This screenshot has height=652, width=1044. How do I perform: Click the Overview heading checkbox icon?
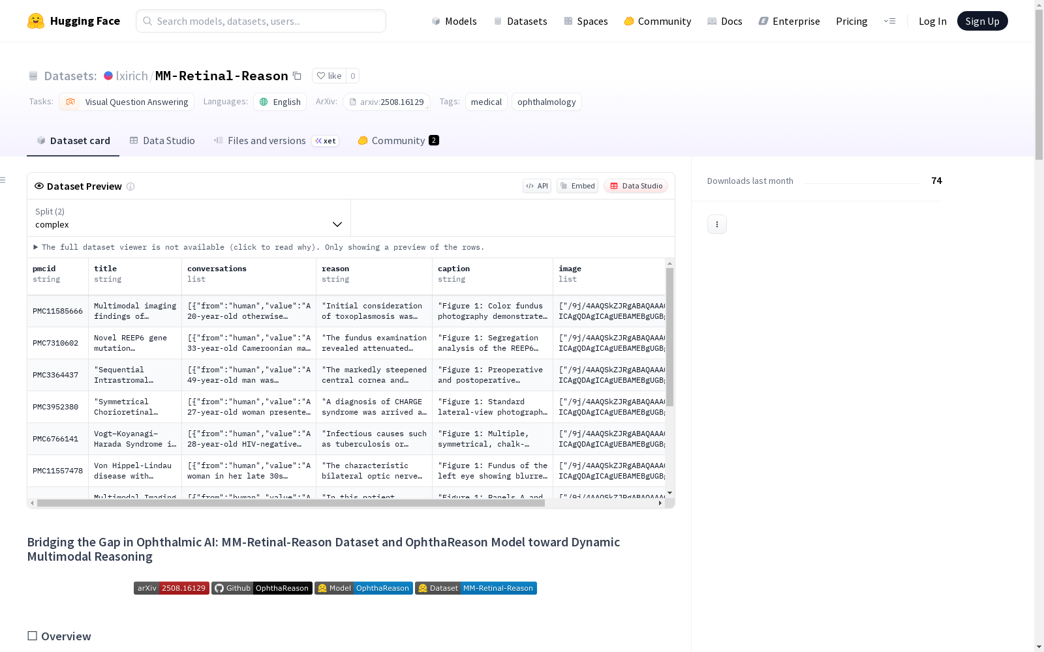click(x=32, y=636)
